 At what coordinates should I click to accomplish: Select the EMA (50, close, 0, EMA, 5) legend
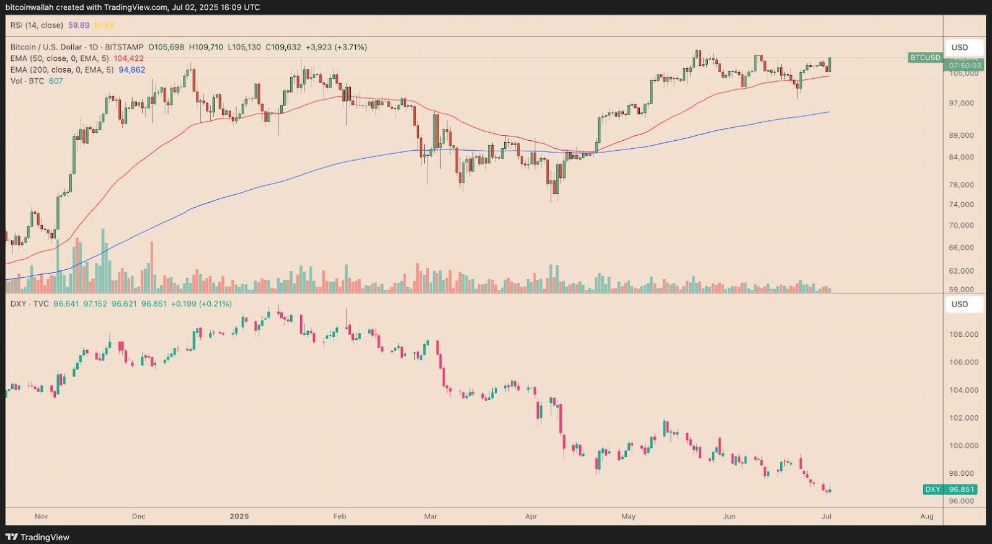(60, 58)
